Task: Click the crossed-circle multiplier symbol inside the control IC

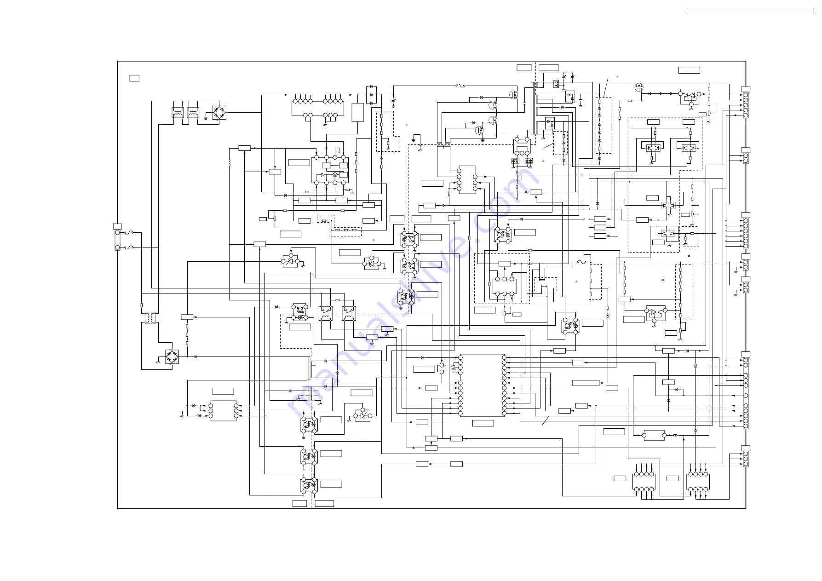Action: tap(335, 175)
